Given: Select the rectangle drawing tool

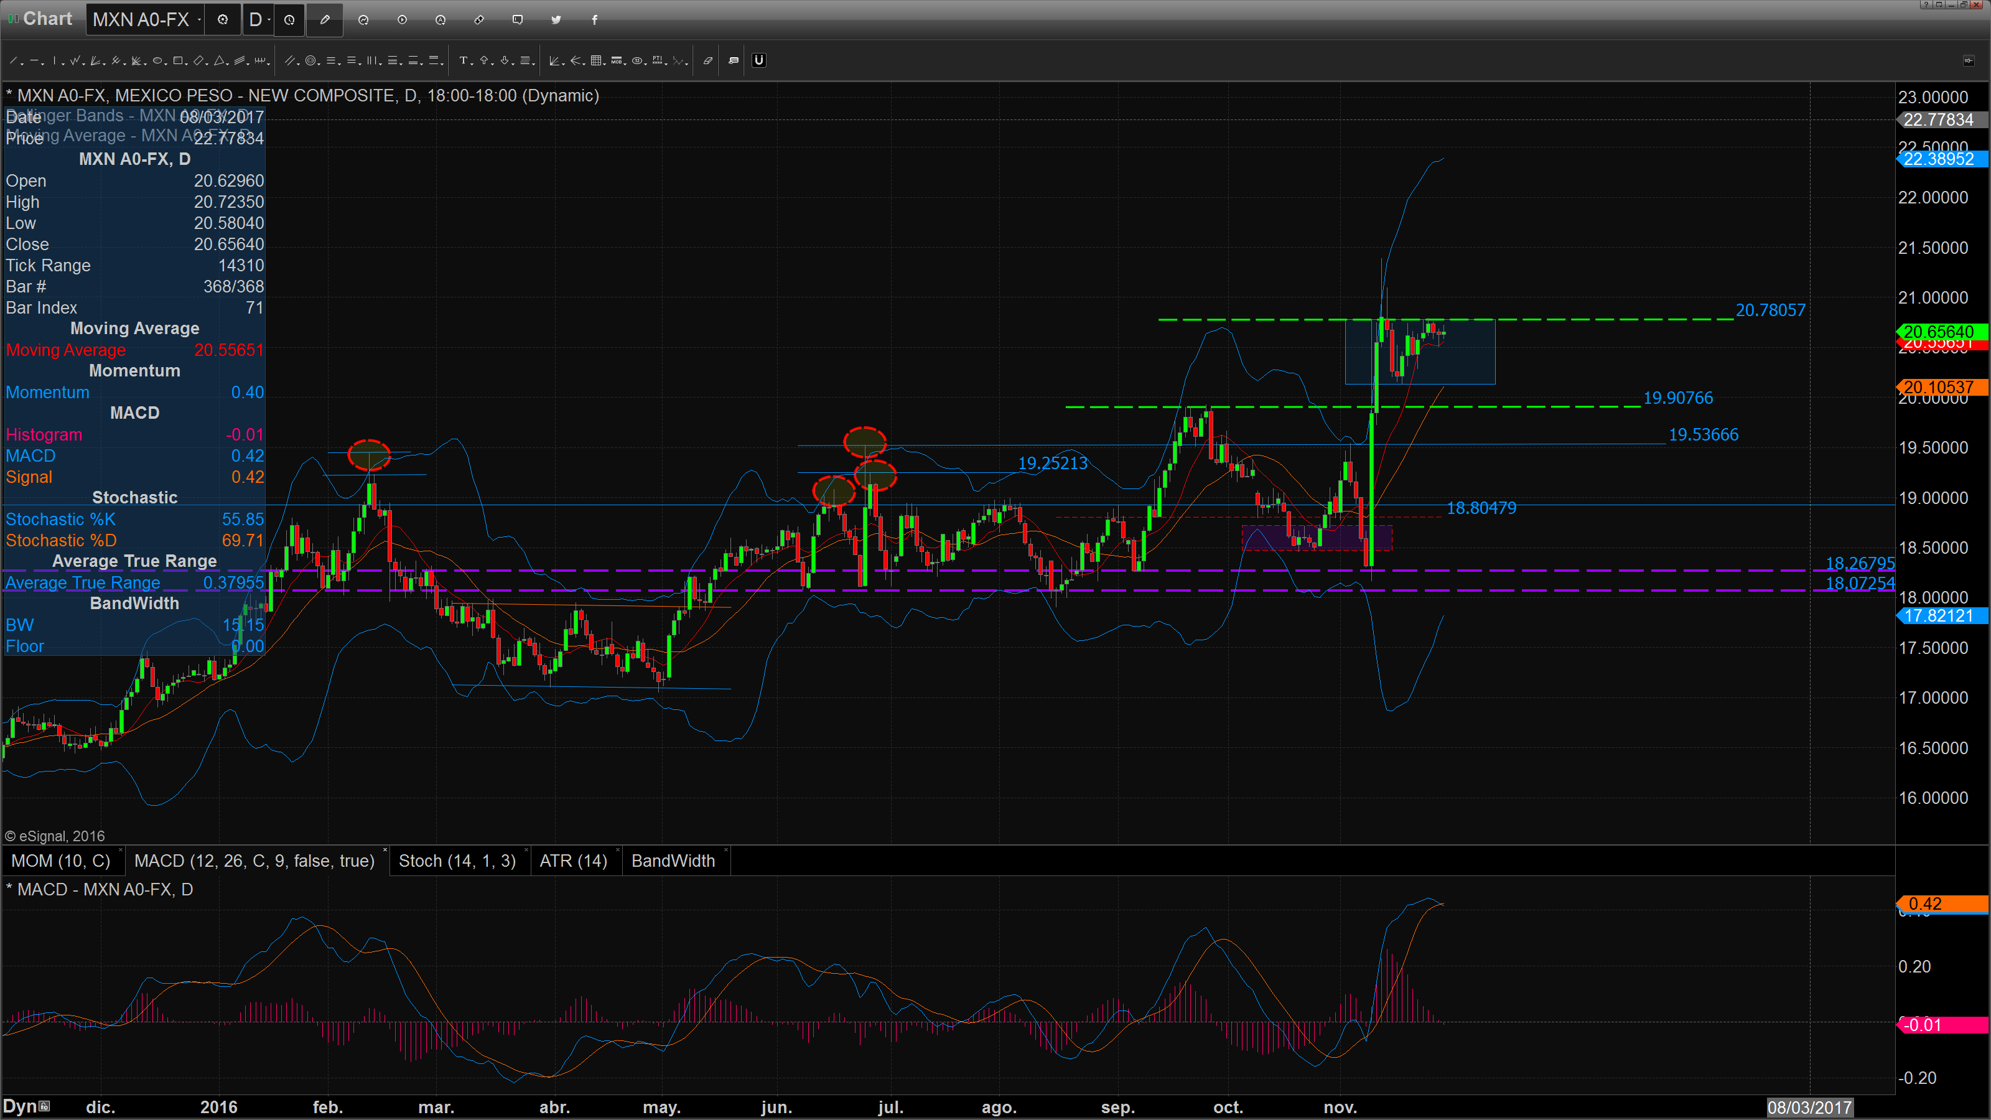Looking at the screenshot, I should [178, 60].
